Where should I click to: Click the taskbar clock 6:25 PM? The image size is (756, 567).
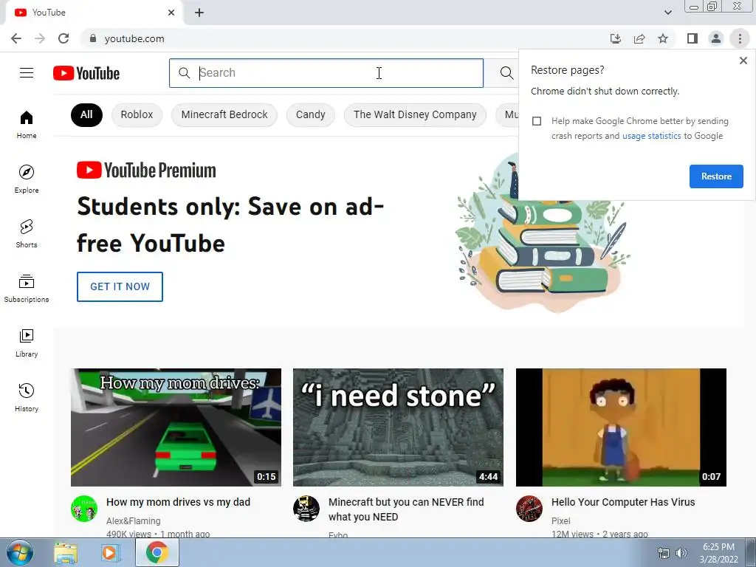click(718, 547)
